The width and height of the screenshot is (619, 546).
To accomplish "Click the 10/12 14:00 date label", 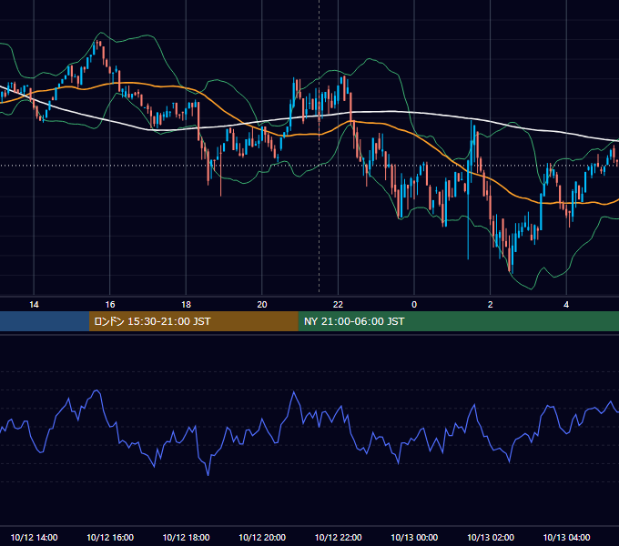I will pyautogui.click(x=34, y=537).
